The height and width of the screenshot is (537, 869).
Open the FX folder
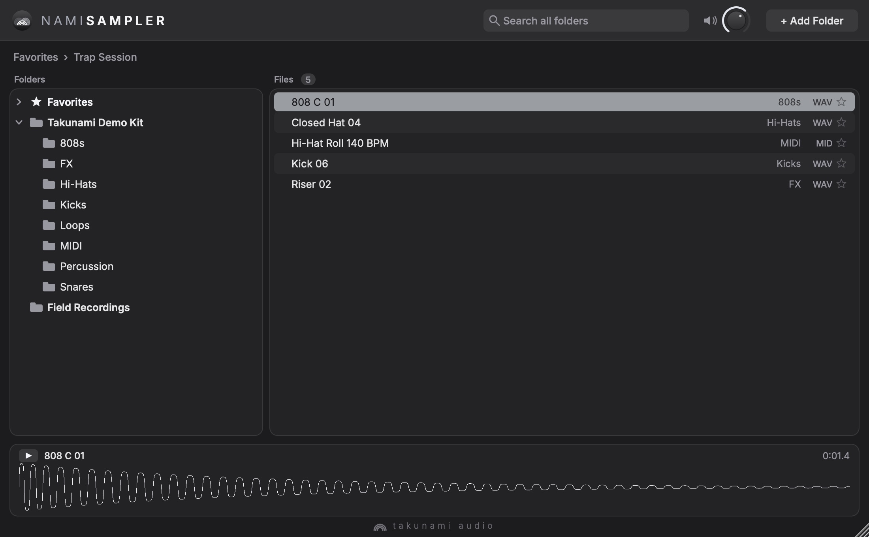tap(136, 163)
